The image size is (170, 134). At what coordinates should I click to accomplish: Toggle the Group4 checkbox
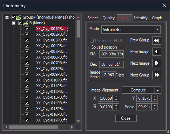[13, 17]
